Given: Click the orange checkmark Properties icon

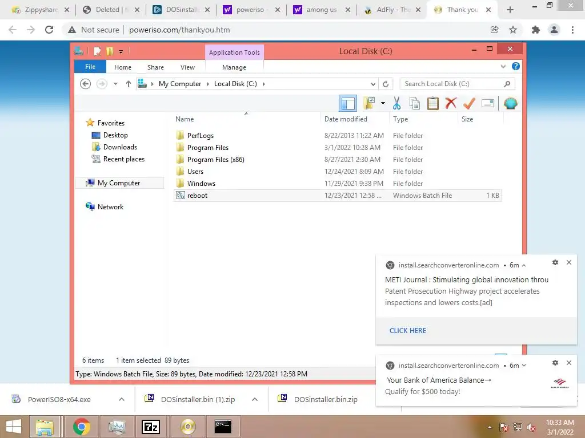Looking at the screenshot, I should 469,103.
